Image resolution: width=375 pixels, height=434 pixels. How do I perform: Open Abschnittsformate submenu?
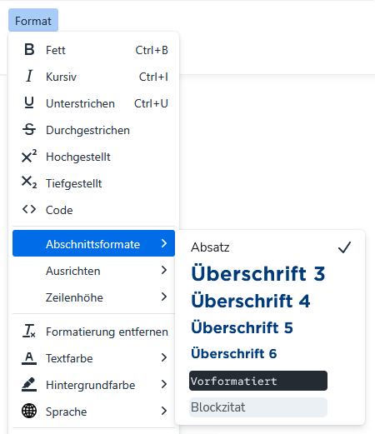coord(93,243)
